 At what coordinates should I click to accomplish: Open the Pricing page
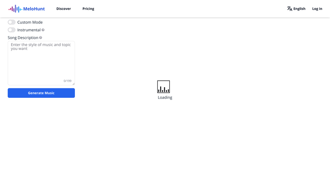(x=88, y=9)
